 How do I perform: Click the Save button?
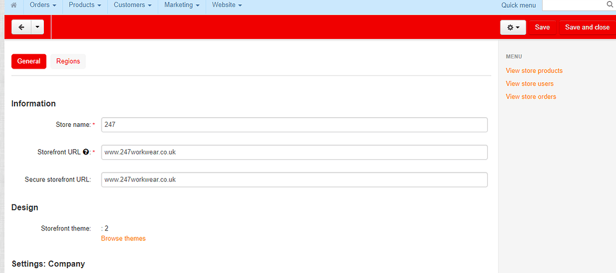542,28
